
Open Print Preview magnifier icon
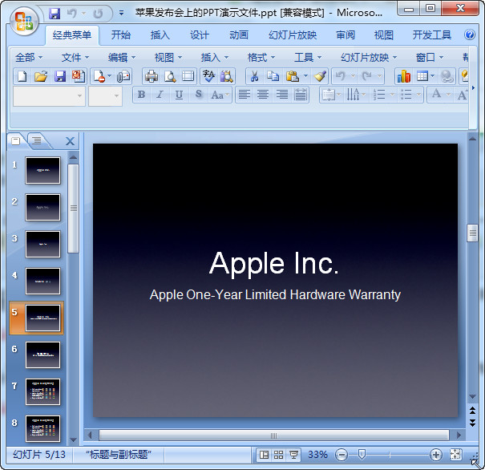coord(170,76)
